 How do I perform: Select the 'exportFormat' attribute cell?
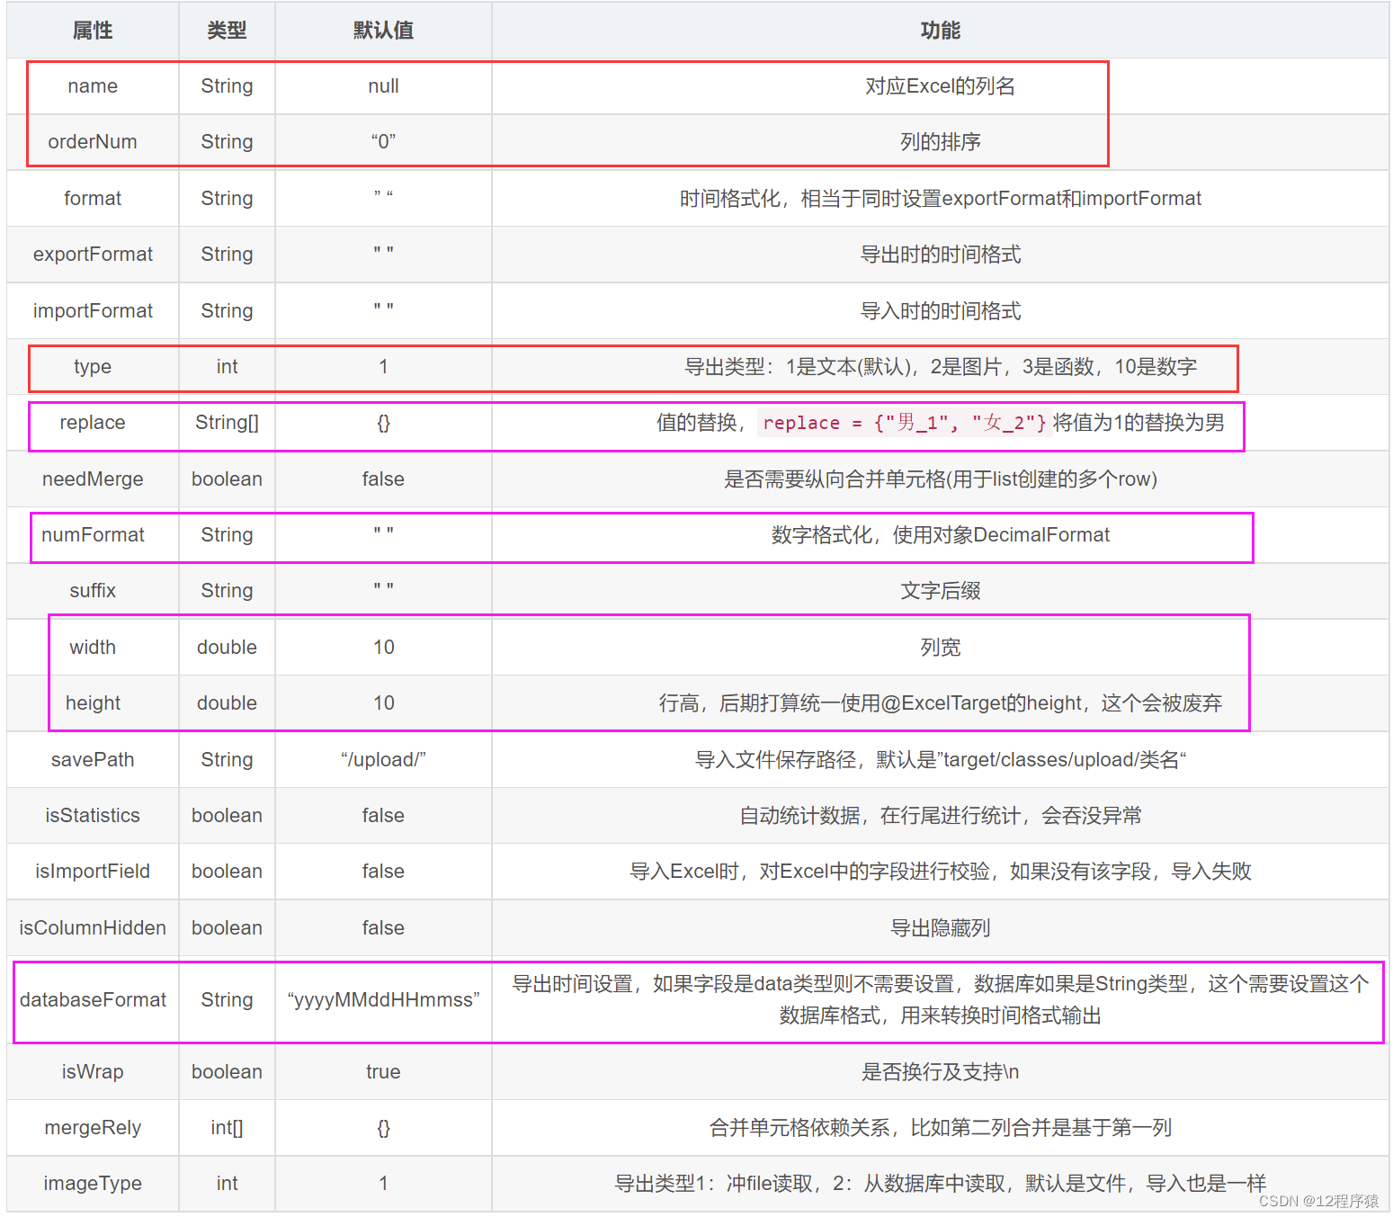93,255
